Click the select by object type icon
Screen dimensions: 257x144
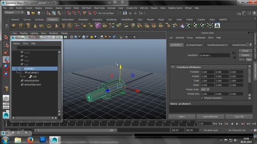click(x=54, y=13)
